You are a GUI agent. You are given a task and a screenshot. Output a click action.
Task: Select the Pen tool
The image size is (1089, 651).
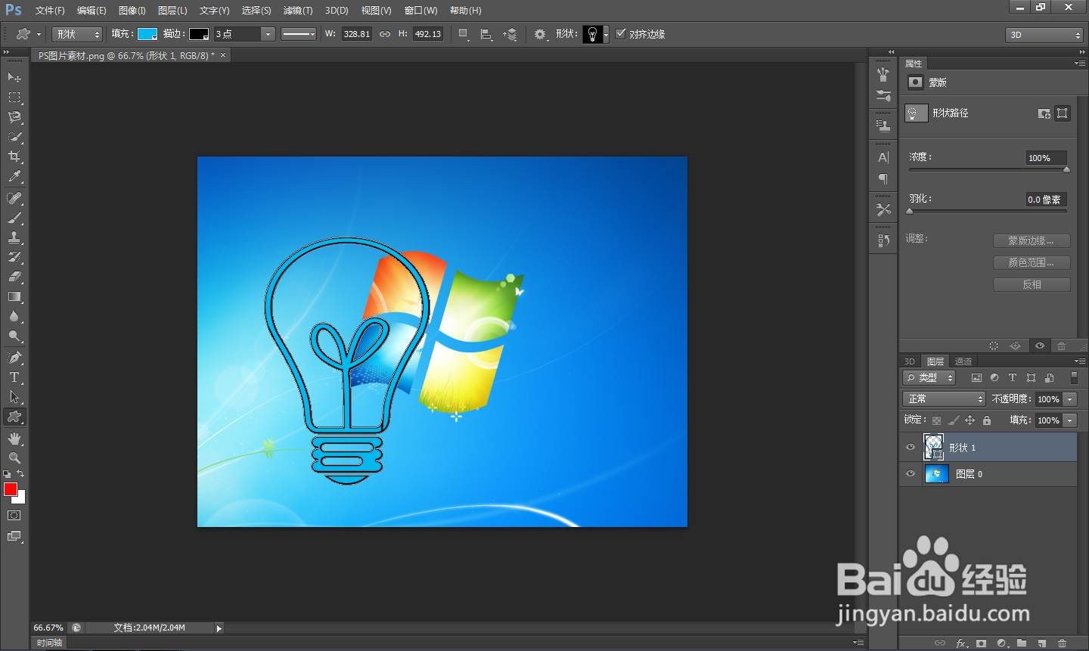click(14, 358)
